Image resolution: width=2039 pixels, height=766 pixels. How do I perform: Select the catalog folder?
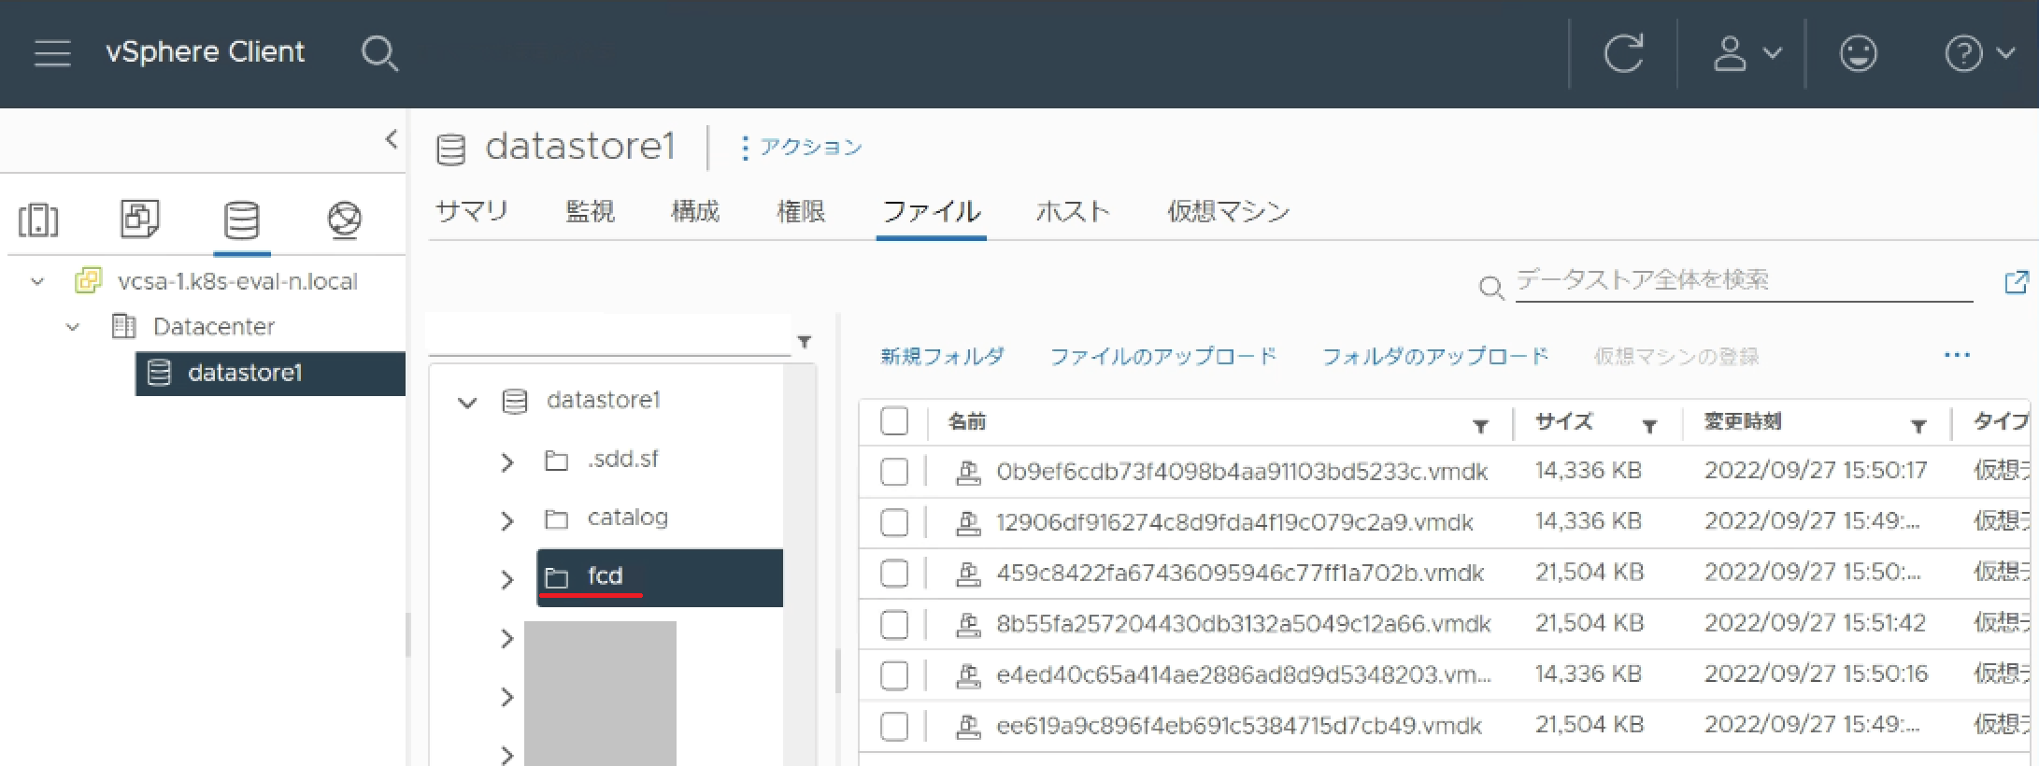point(627,518)
